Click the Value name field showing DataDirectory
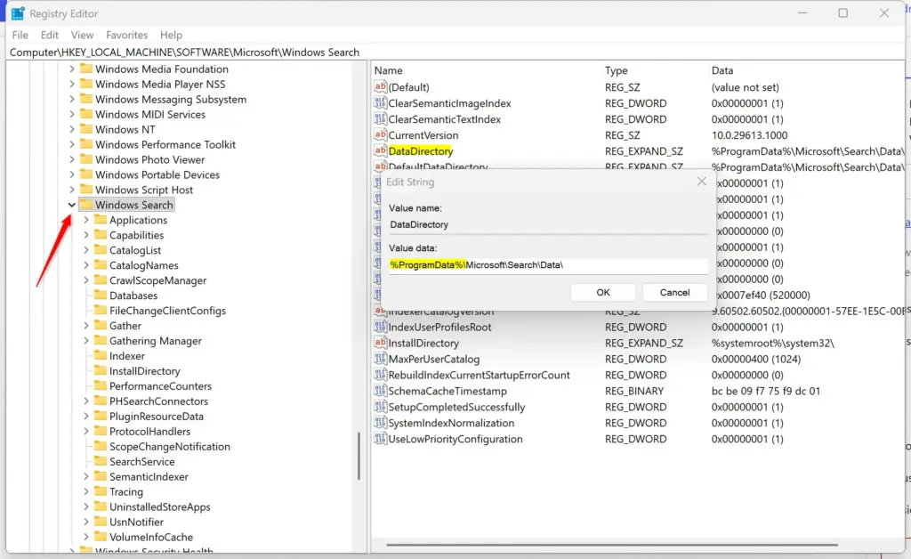 click(x=548, y=225)
